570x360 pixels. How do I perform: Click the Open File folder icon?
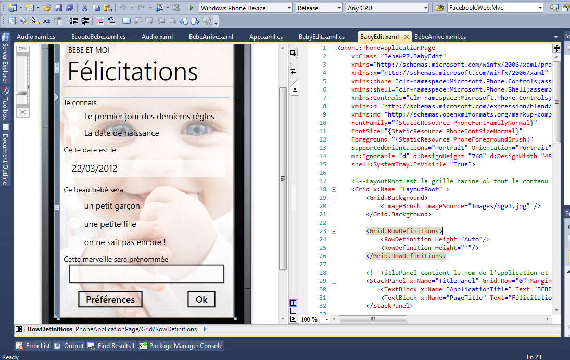click(46, 8)
